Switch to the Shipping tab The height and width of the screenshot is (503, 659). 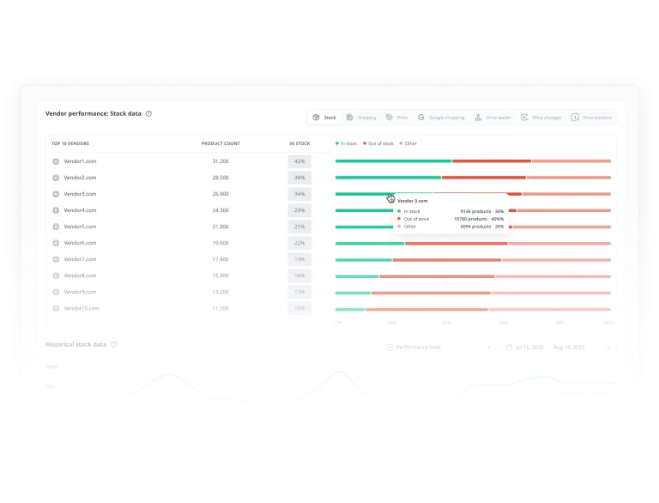pos(361,118)
